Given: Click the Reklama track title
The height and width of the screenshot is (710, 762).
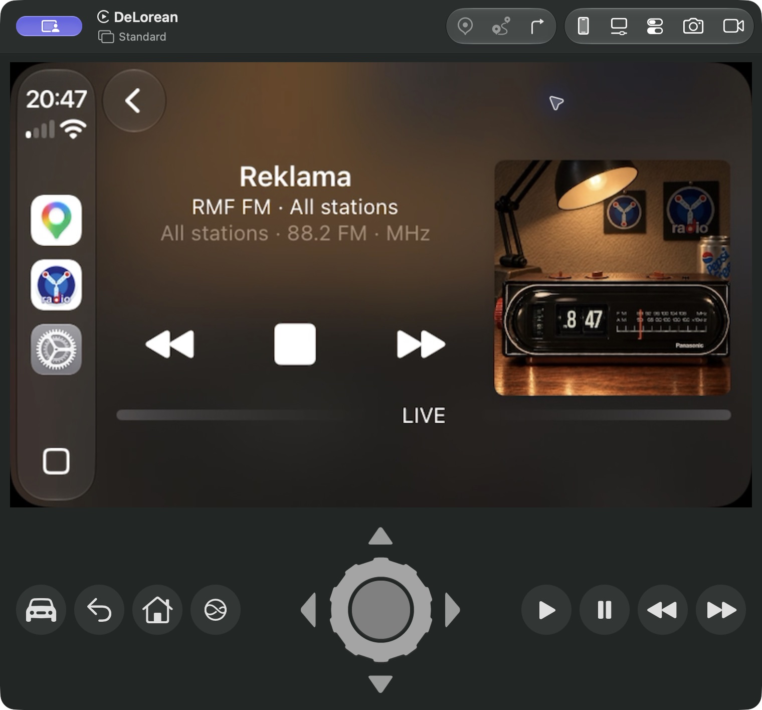Looking at the screenshot, I should coord(295,176).
